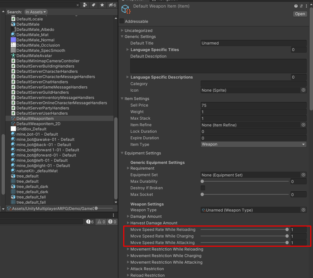313x278 pixels.
Task: Open the In Assets search scope dropdown
Action: pos(36,12)
